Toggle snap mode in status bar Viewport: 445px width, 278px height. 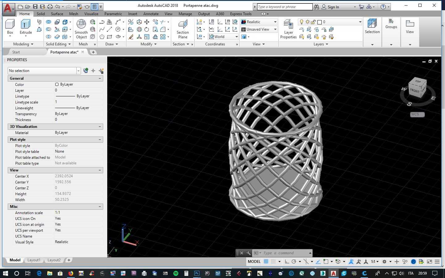tap(273, 262)
